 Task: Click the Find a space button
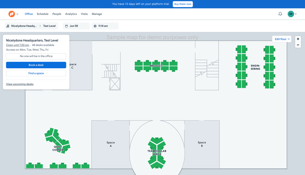pyautogui.click(x=36, y=73)
